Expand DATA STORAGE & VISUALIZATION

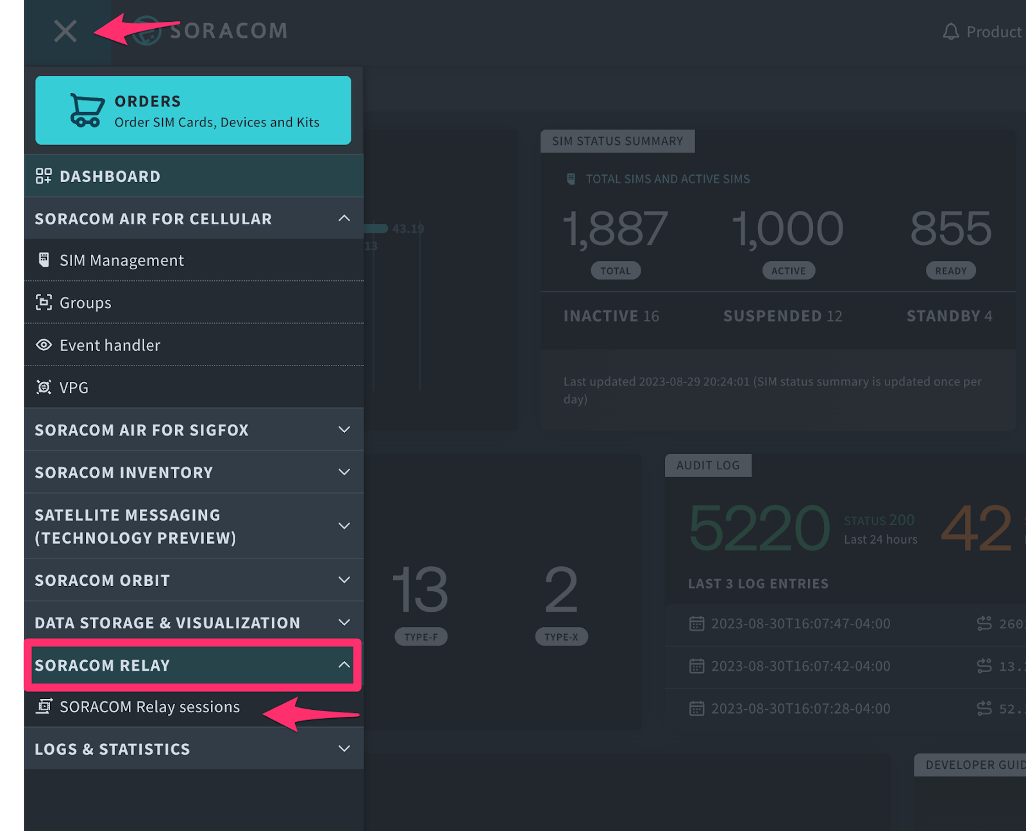point(344,622)
